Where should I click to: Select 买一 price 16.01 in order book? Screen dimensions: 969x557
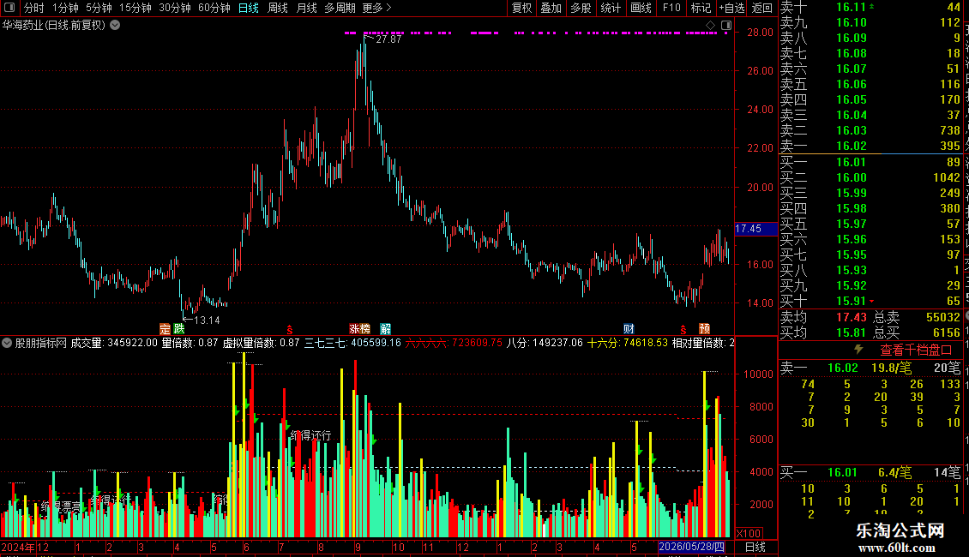(851, 162)
